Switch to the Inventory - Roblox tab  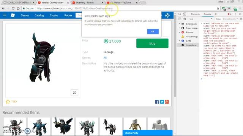point(88,3)
